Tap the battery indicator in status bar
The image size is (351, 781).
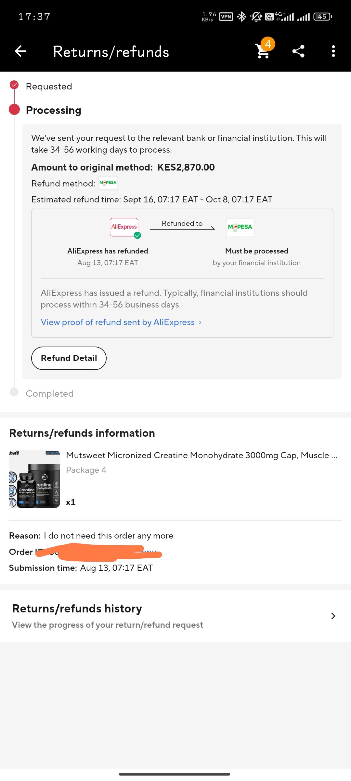click(x=322, y=17)
